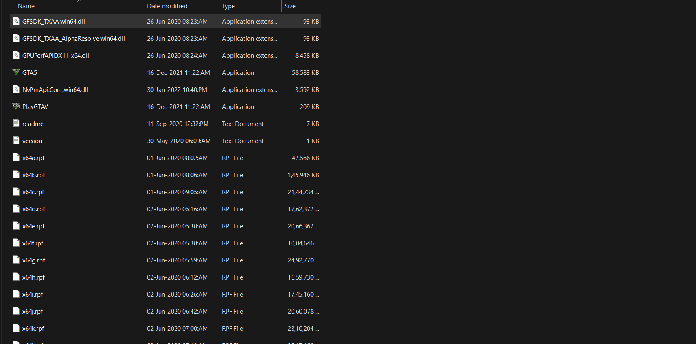The width and height of the screenshot is (696, 344).
Task: Select the x64a.rpf file name
Action: click(33, 158)
